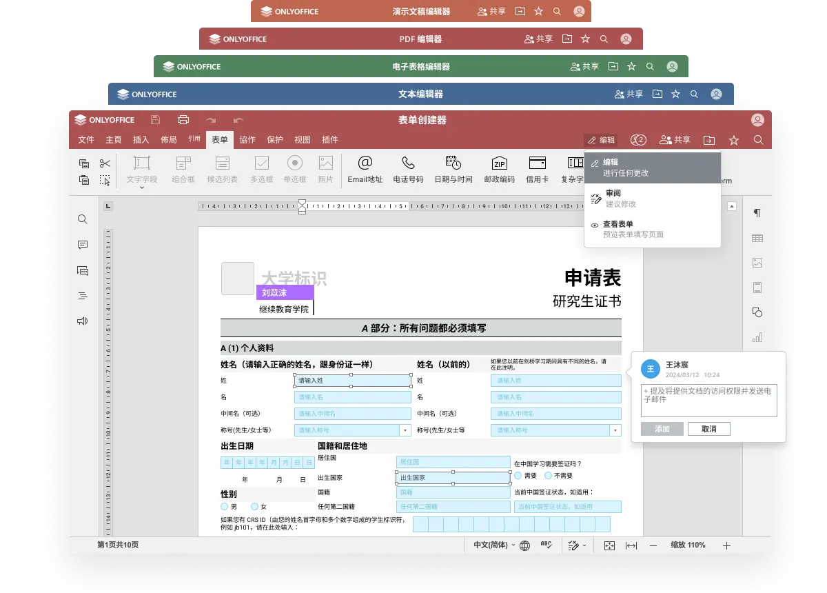The height and width of the screenshot is (593, 827).
Task: Insert a 邮政编码 zip code field
Action: click(x=498, y=169)
